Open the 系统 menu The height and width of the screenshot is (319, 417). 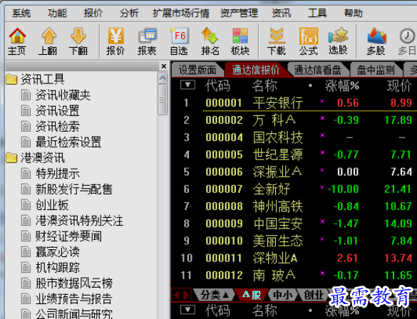pos(21,13)
